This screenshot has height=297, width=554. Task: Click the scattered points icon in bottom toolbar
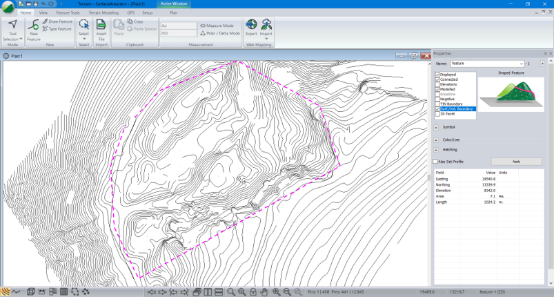(86, 292)
